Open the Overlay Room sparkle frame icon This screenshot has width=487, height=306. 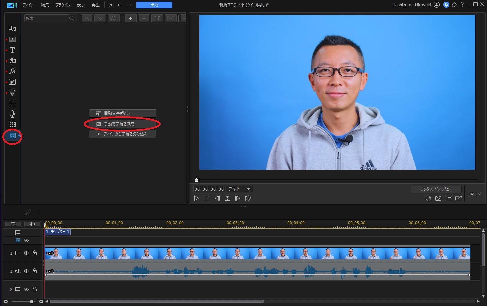pos(12,82)
